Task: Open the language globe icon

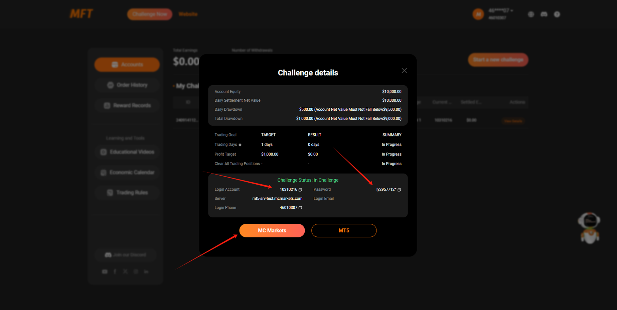Action: coord(531,14)
